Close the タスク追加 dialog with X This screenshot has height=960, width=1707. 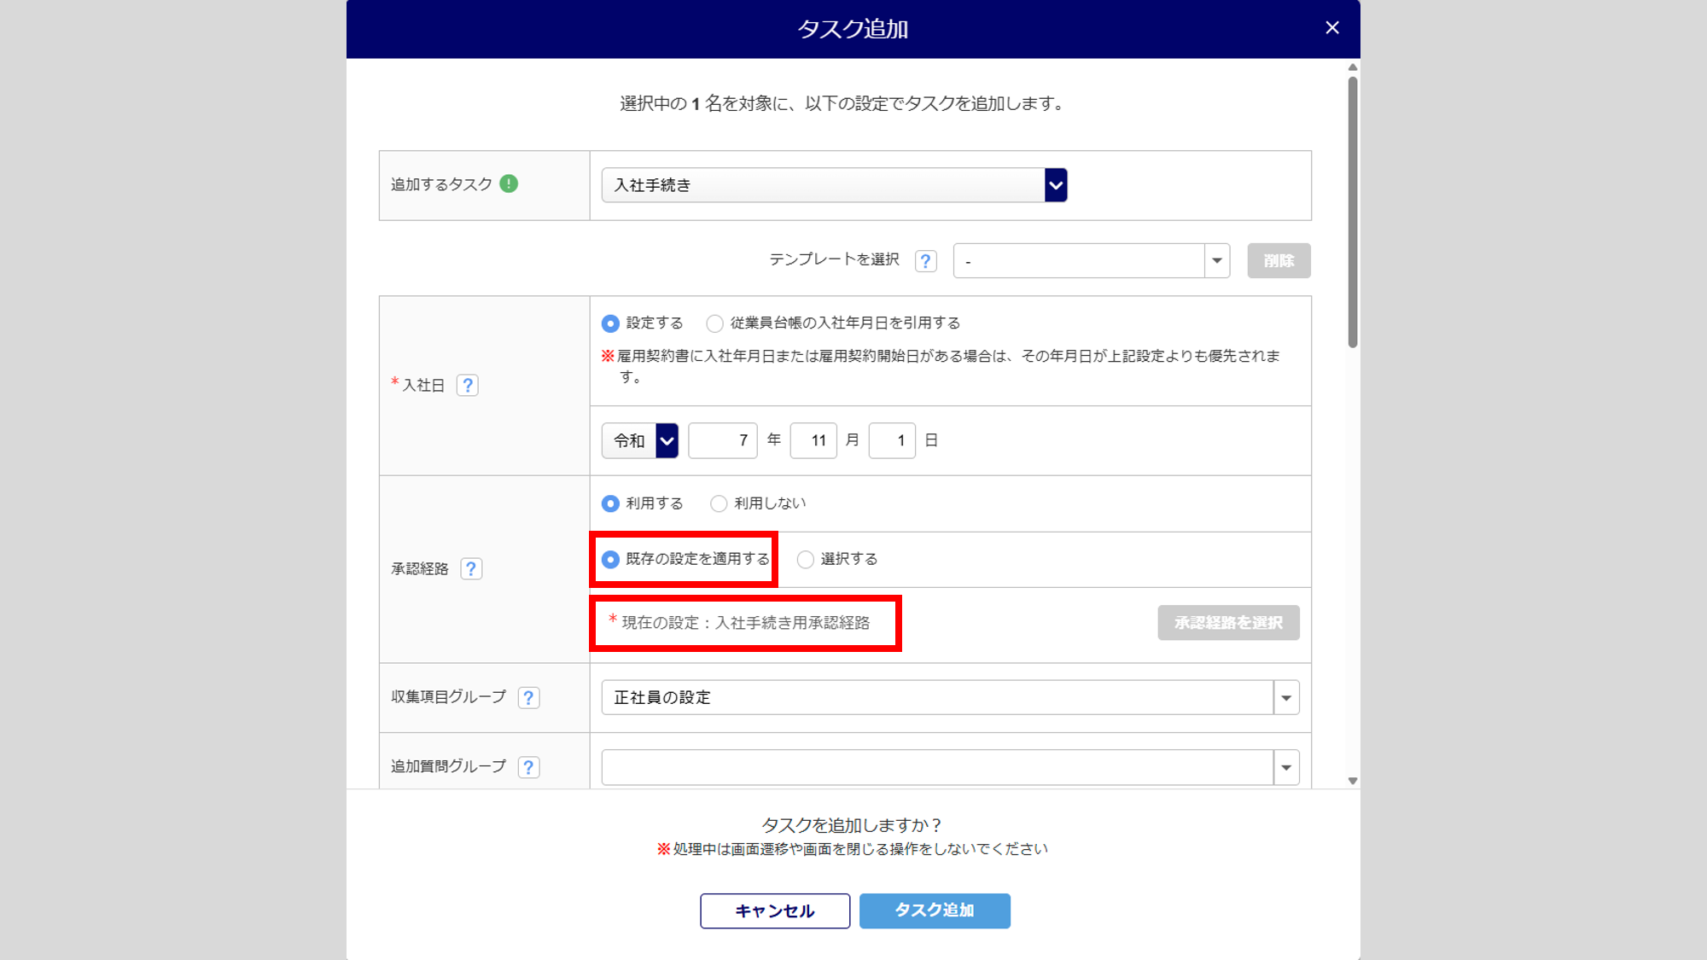click(1331, 28)
